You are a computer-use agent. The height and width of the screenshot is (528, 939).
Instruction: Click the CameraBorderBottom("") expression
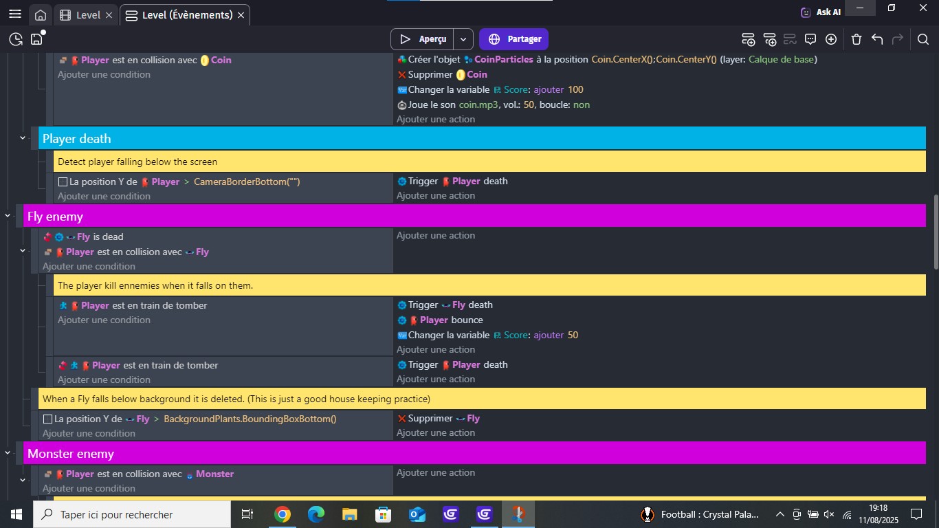(x=247, y=181)
